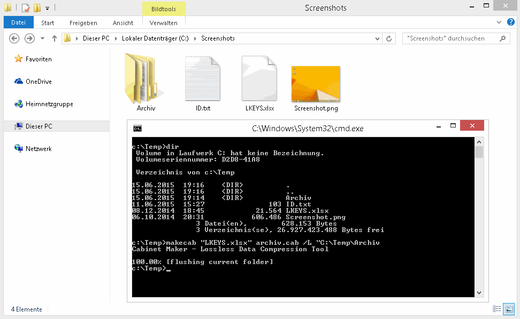Open Explorer help with the question mark
The image size is (520, 319).
point(510,22)
